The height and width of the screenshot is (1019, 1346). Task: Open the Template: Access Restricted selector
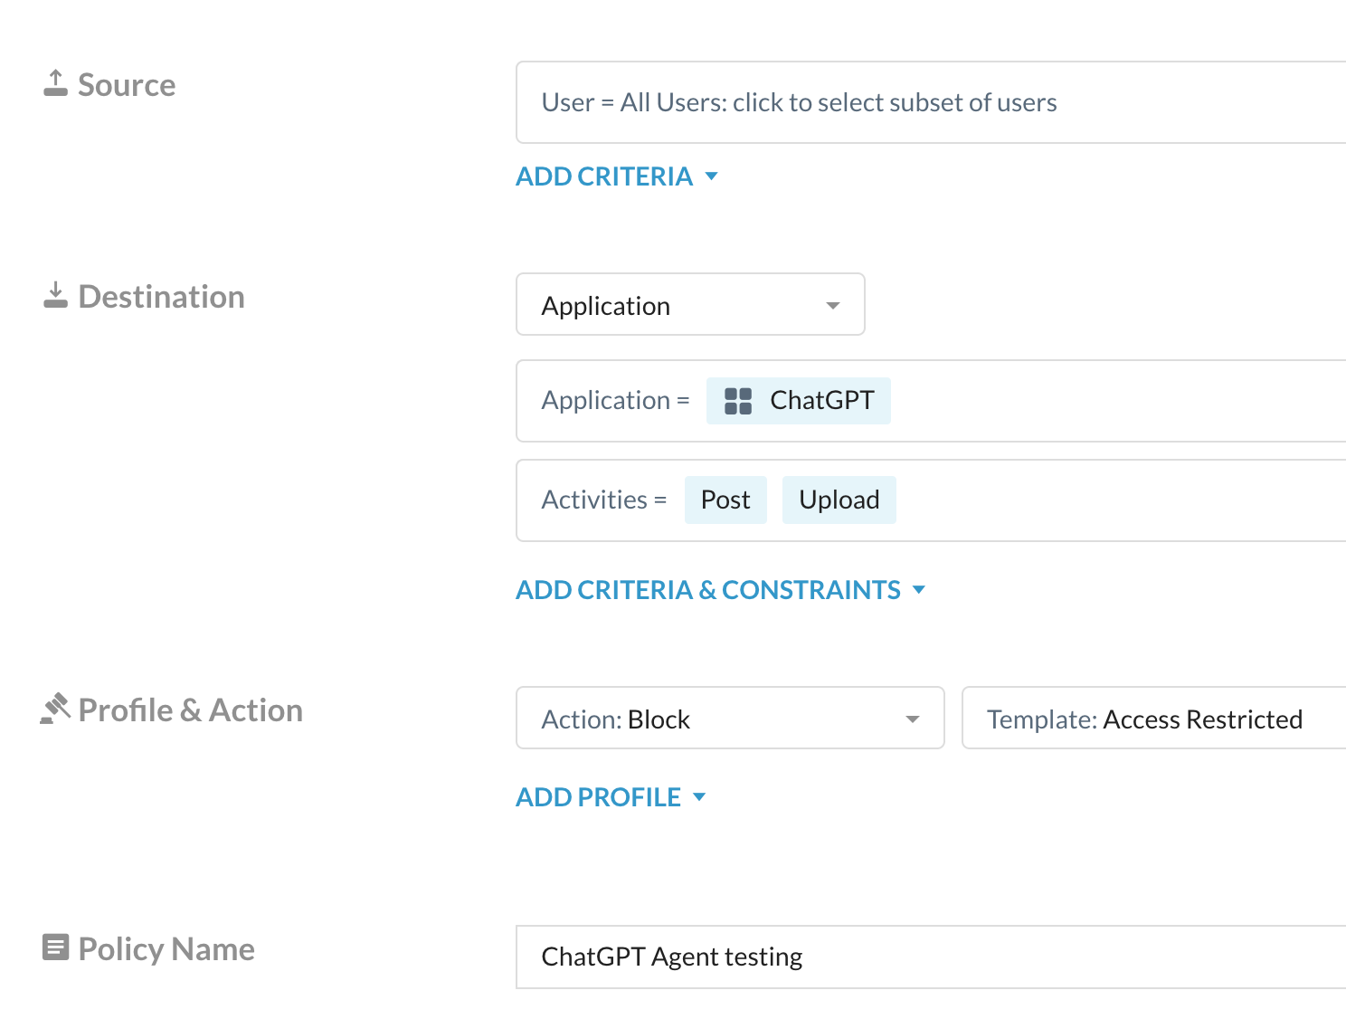click(x=1154, y=719)
